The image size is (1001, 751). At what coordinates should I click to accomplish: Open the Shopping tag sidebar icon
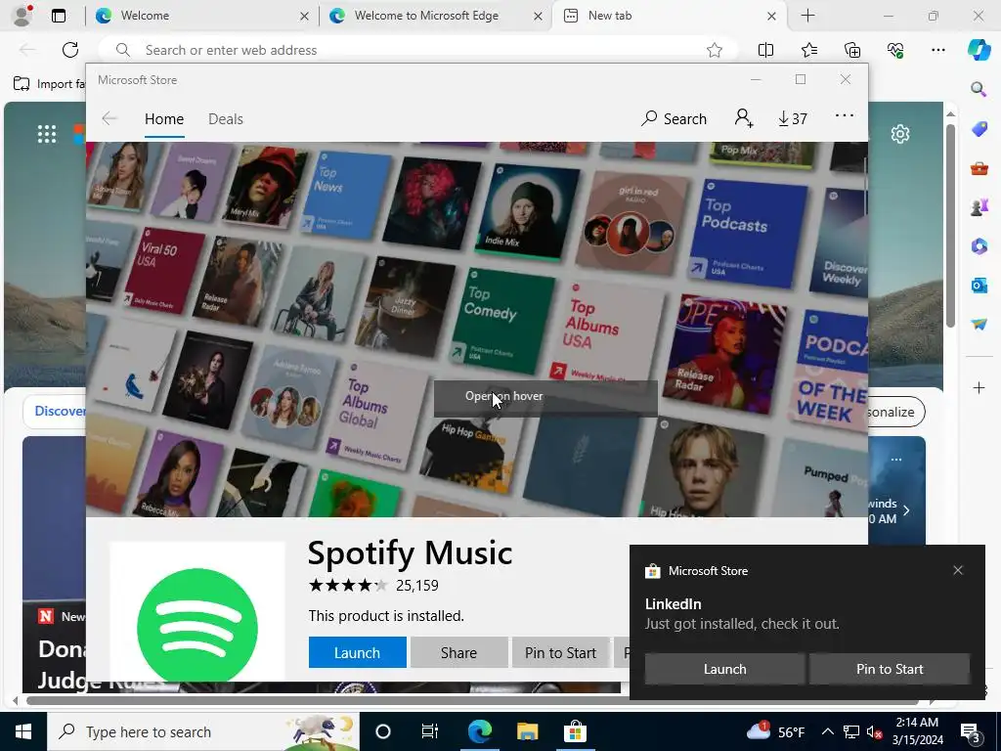pyautogui.click(x=979, y=128)
